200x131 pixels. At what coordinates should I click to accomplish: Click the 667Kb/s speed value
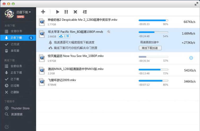coord(189,22)
